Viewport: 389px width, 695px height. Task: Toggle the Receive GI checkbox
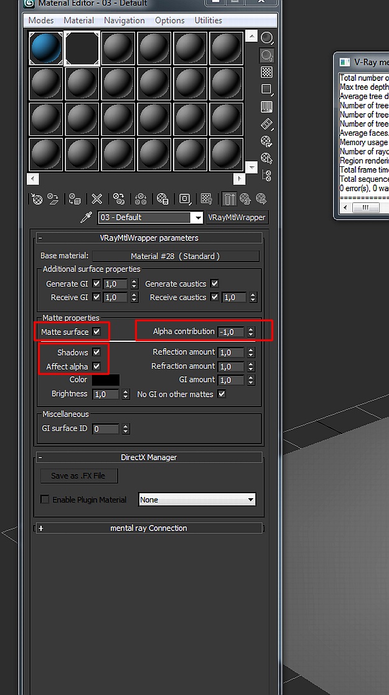(96, 297)
